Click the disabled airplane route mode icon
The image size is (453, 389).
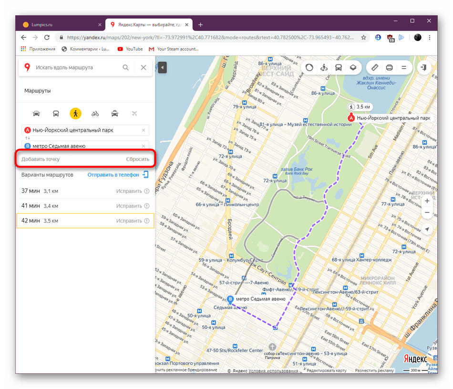click(134, 114)
